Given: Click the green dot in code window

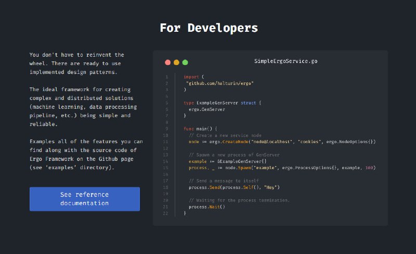Looking at the screenshot, I should (x=185, y=62).
